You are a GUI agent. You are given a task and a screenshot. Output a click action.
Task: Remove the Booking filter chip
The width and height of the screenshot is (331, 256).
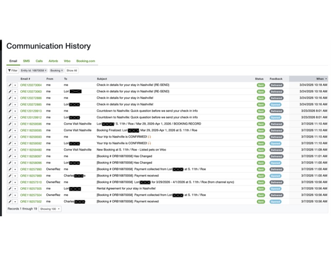coord(62,71)
